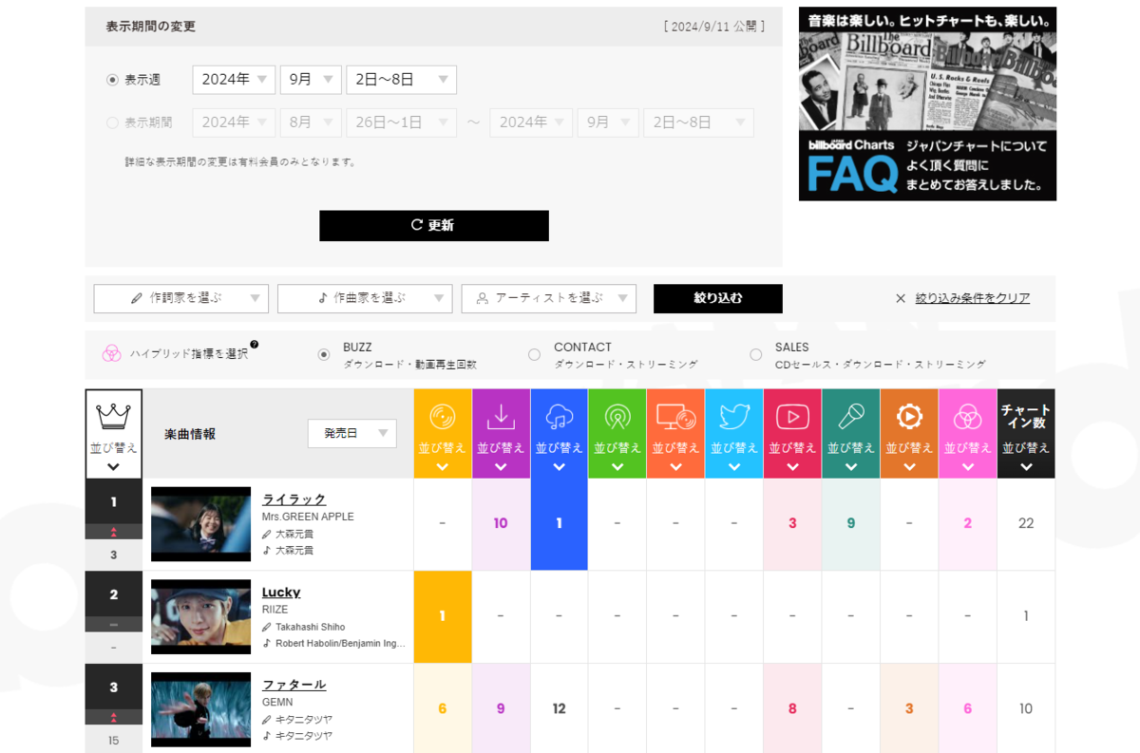Open the アーティストを選ぶ artist dropdown
Image resolution: width=1140 pixels, height=753 pixels.
(548, 298)
